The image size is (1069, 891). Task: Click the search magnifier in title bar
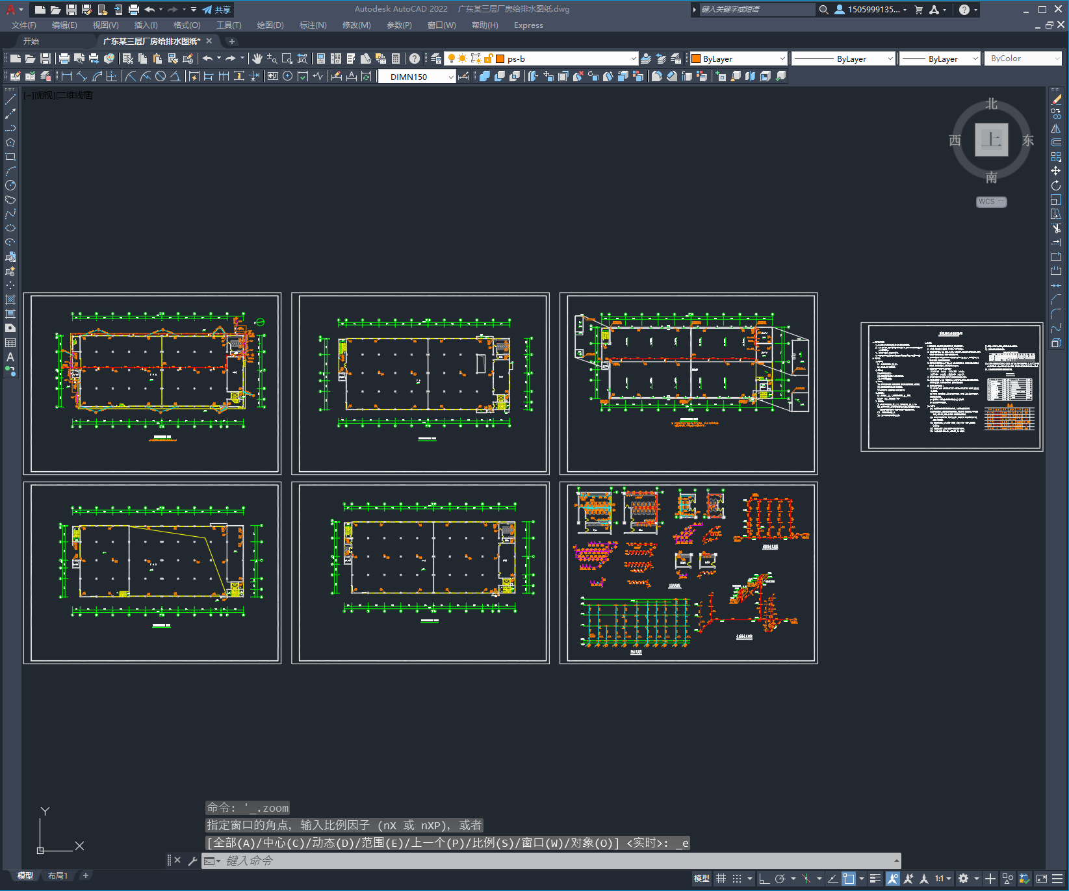(x=823, y=10)
